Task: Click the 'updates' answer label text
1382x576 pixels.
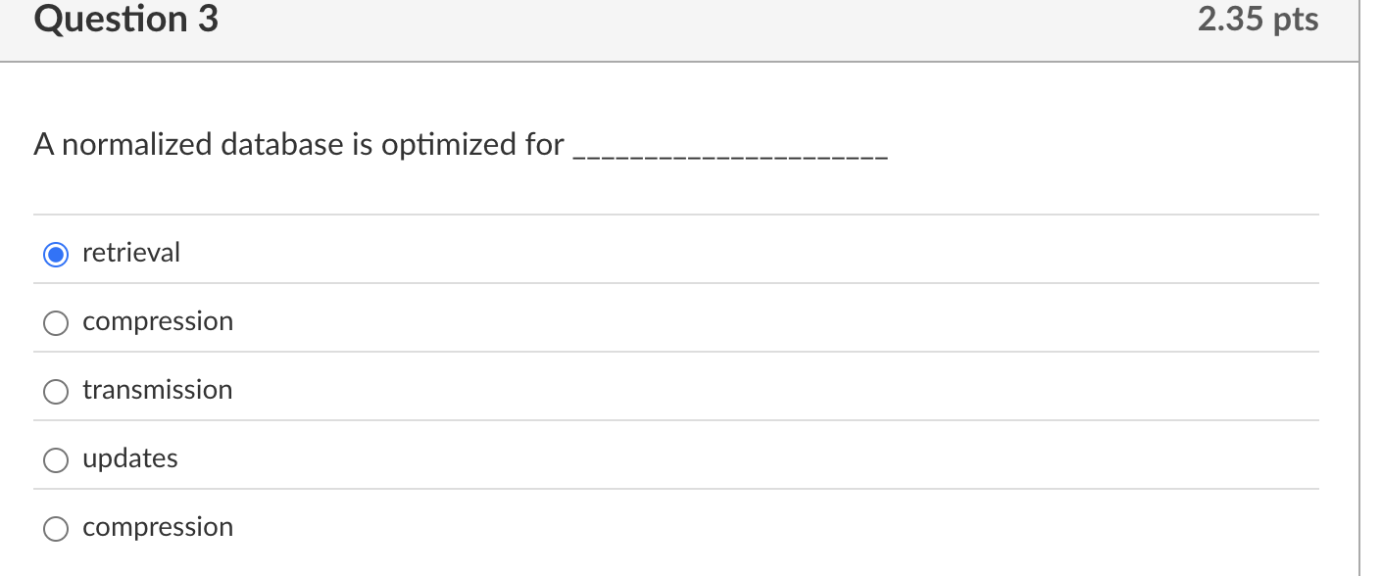Action: coord(130,457)
